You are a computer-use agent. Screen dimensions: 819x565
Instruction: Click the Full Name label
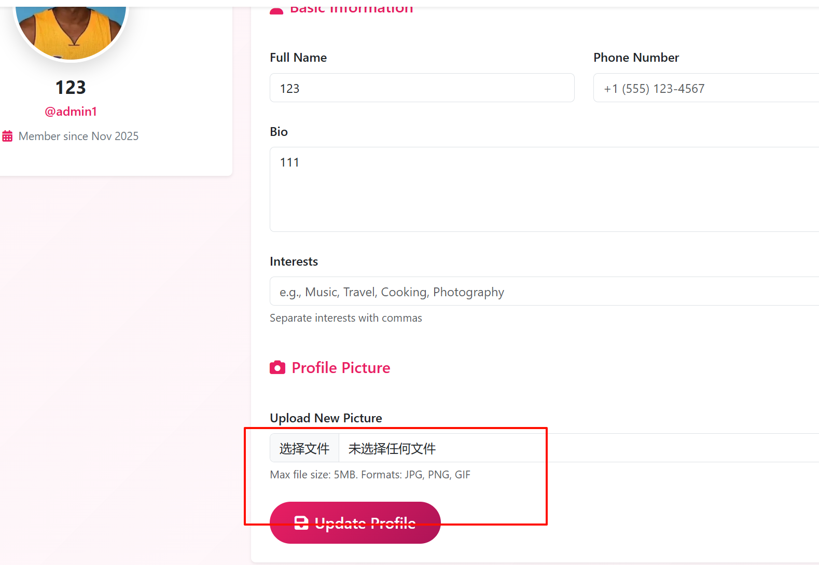click(298, 58)
